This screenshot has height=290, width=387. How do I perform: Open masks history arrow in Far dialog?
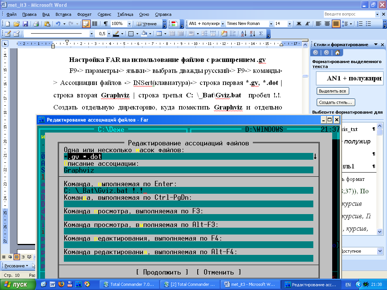click(x=315, y=157)
